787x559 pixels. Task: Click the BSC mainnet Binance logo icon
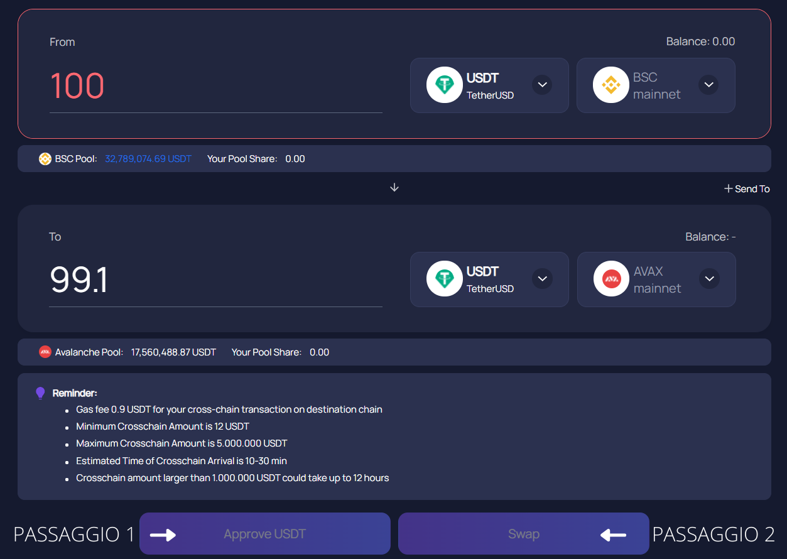(611, 85)
